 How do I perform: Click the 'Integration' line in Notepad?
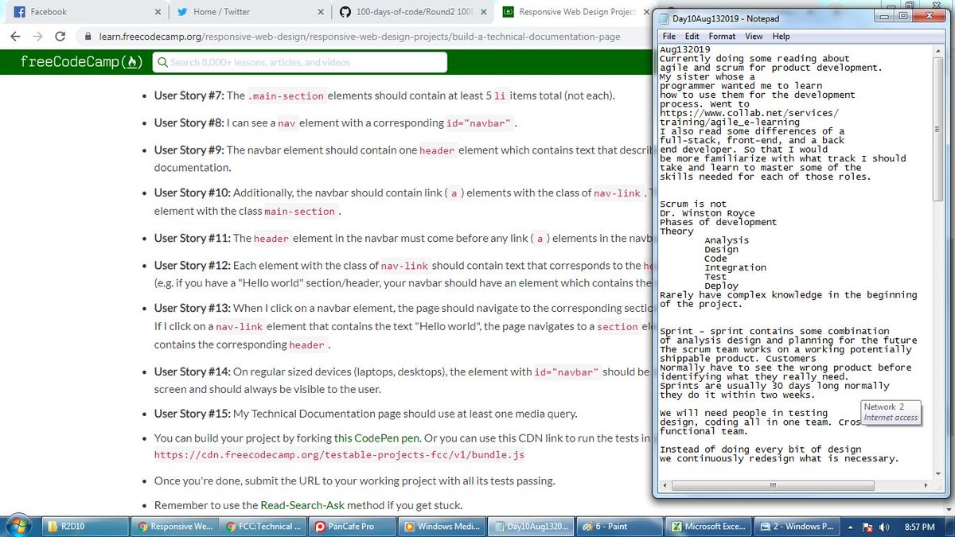(735, 268)
